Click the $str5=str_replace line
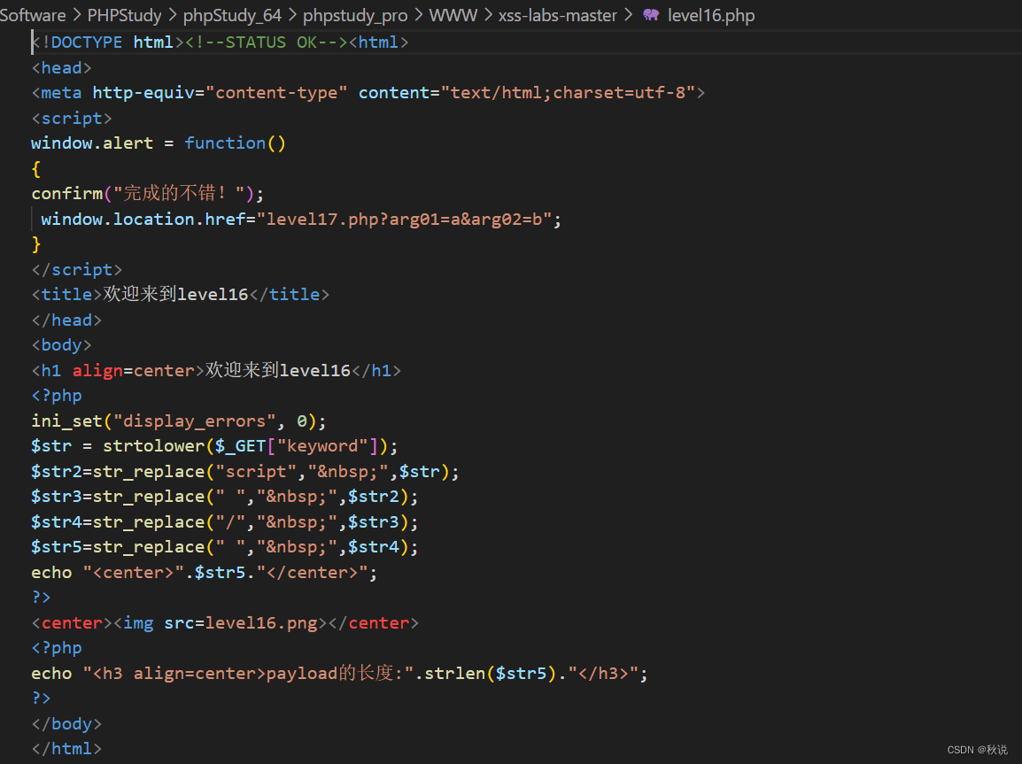 [225, 547]
